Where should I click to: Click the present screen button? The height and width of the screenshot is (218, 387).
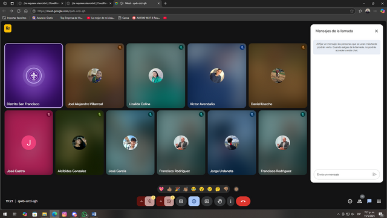pyautogui.click(x=207, y=201)
